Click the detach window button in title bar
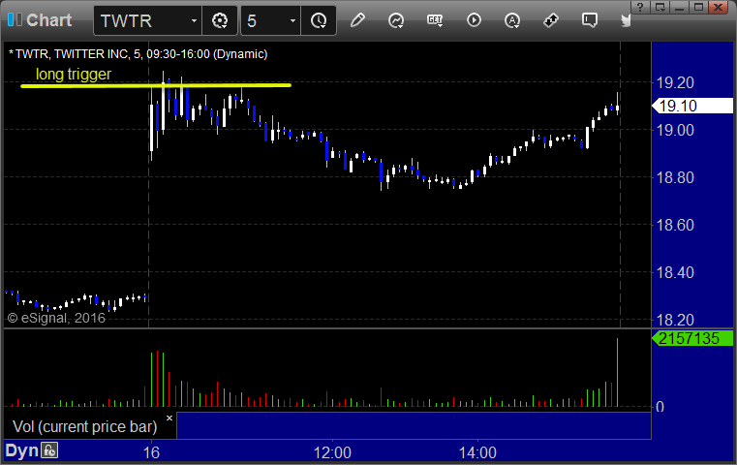 pyautogui.click(x=660, y=7)
